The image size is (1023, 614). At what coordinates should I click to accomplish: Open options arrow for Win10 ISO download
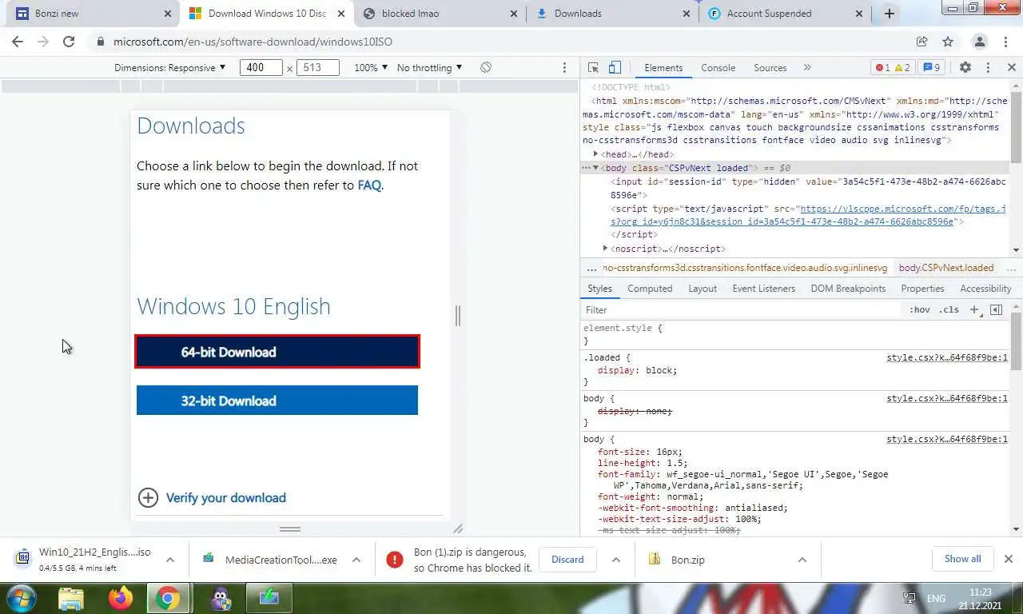[170, 560]
